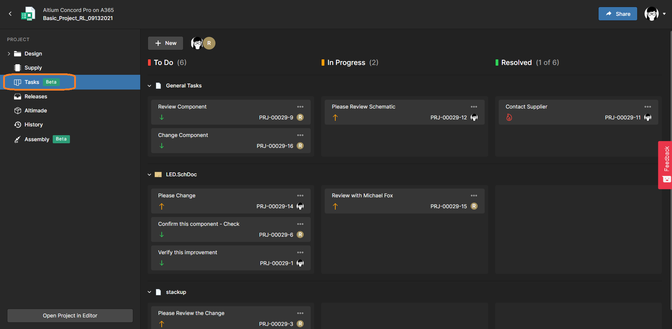The image size is (672, 329).
Task: Open the options menu on Contact Supplier card
Action: 648,107
